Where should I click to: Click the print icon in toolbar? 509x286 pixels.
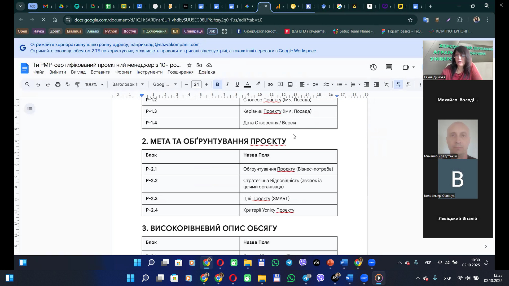[58, 84]
